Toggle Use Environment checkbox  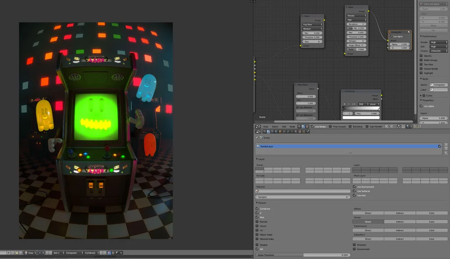[355, 187]
